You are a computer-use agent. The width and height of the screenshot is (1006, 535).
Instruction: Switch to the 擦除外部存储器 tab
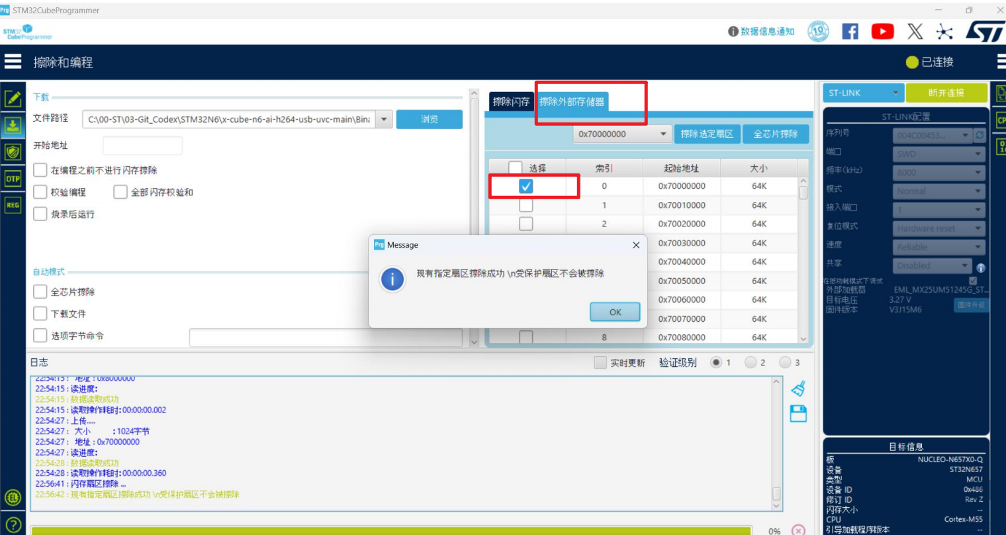point(572,101)
